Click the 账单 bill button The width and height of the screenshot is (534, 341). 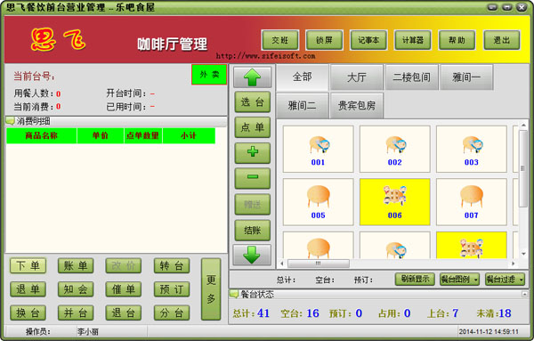tap(76, 265)
